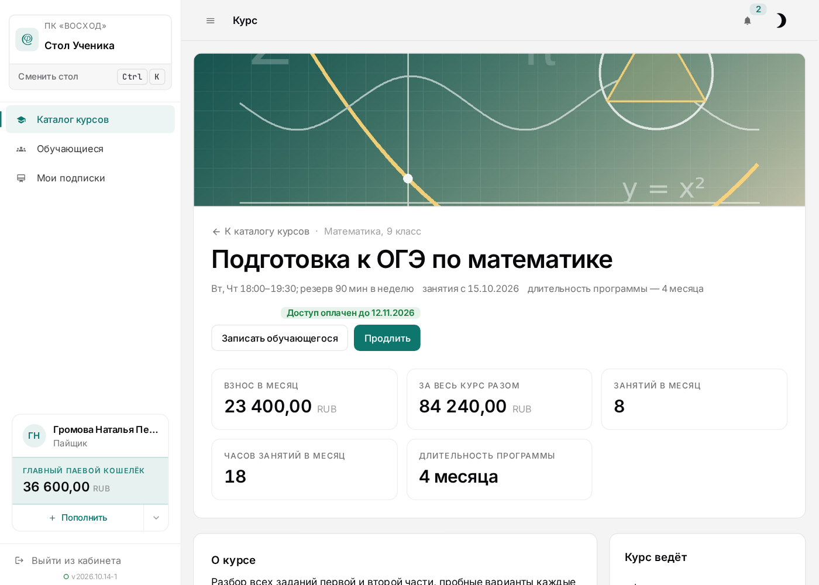Click the ПК «Восход» logo icon
This screenshot has width=819, height=585.
(27, 40)
